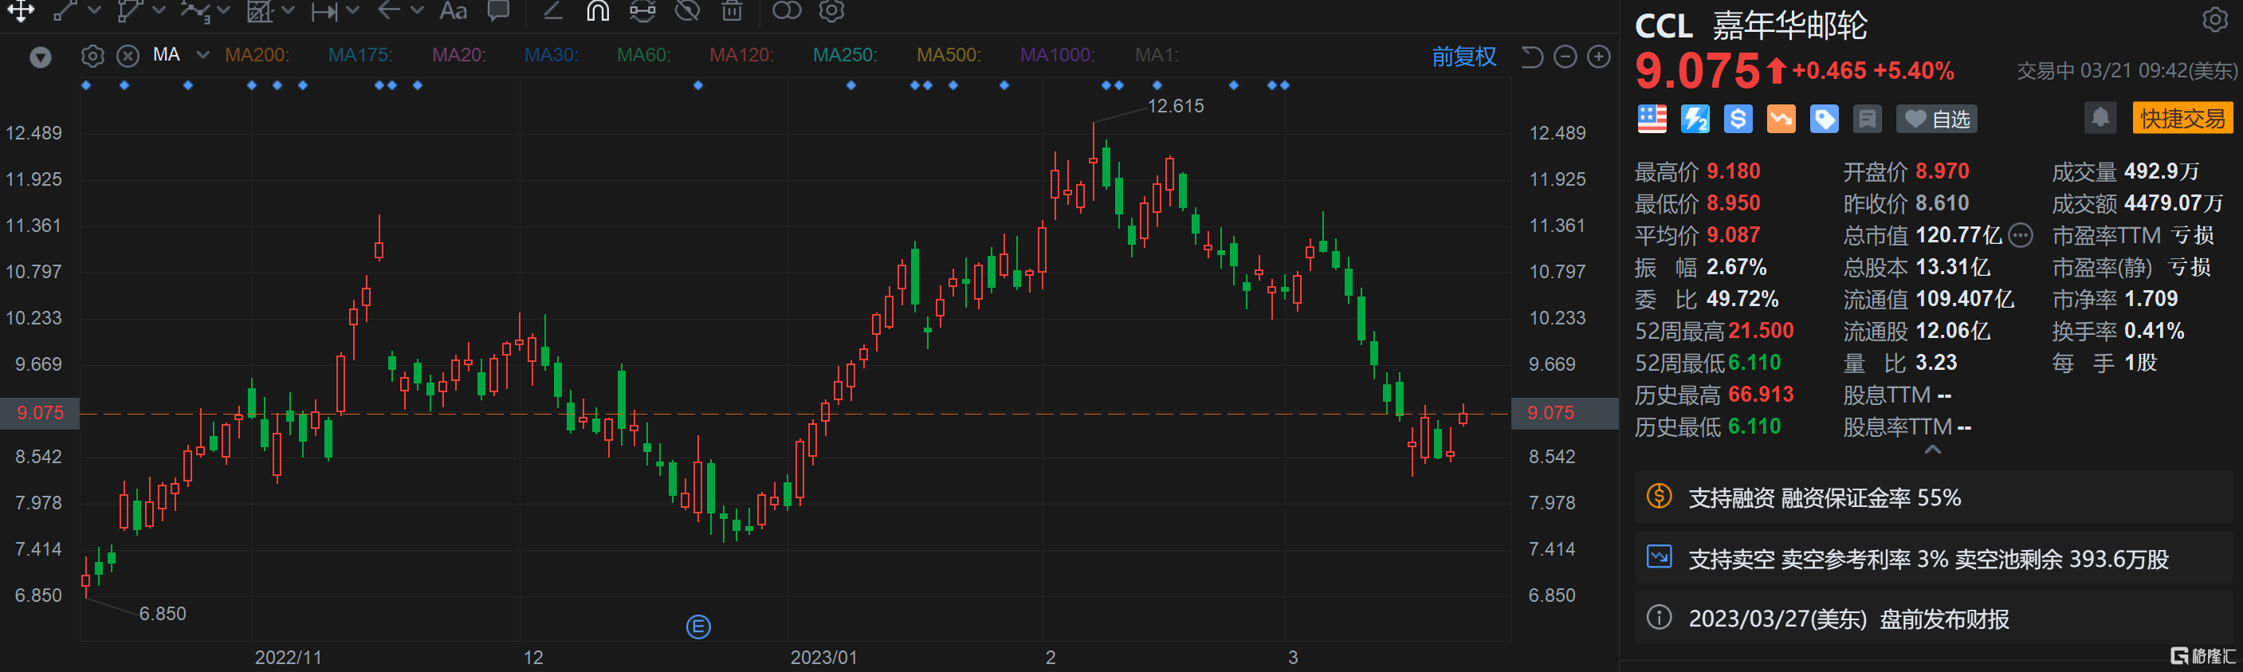Image resolution: width=2243 pixels, height=672 pixels.
Task: Select the range measure tool
Action: pyautogui.click(x=324, y=10)
